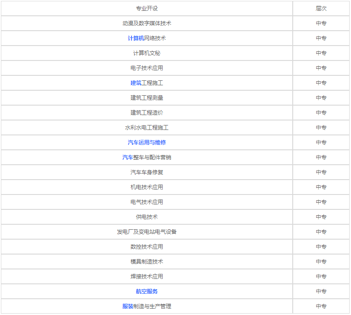
Task: Select the 供电技术 cell
Action: (x=147, y=217)
